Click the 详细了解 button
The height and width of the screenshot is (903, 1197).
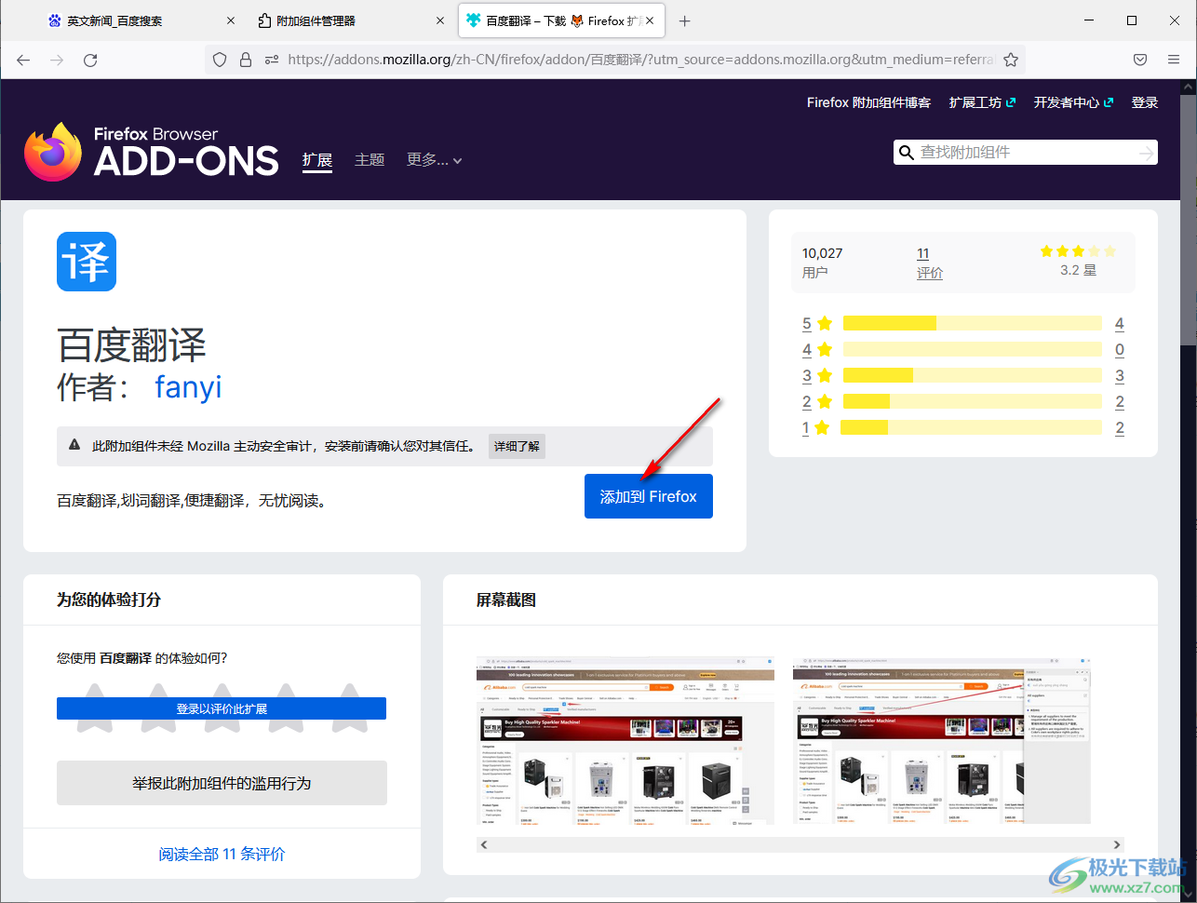click(x=517, y=446)
